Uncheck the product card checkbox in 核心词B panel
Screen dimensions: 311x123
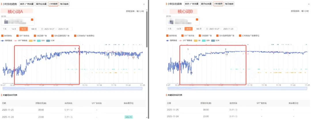[x=197, y=19]
